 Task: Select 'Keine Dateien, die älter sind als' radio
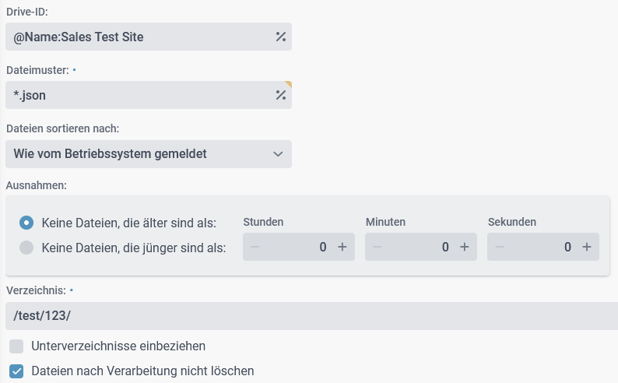pyautogui.click(x=26, y=223)
